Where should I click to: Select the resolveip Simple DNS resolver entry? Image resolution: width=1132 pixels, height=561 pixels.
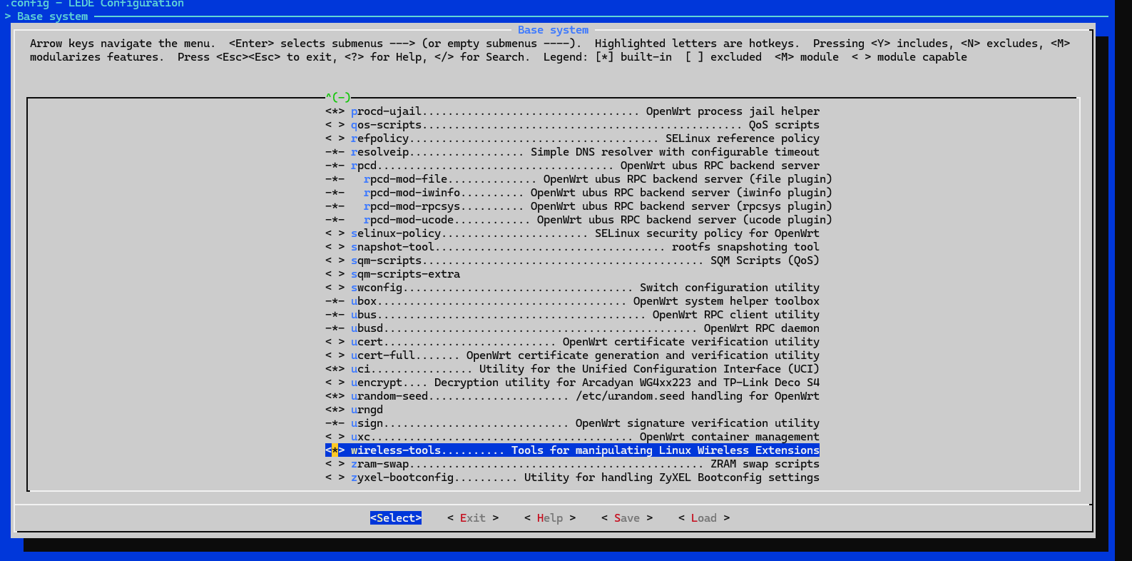tap(572, 152)
